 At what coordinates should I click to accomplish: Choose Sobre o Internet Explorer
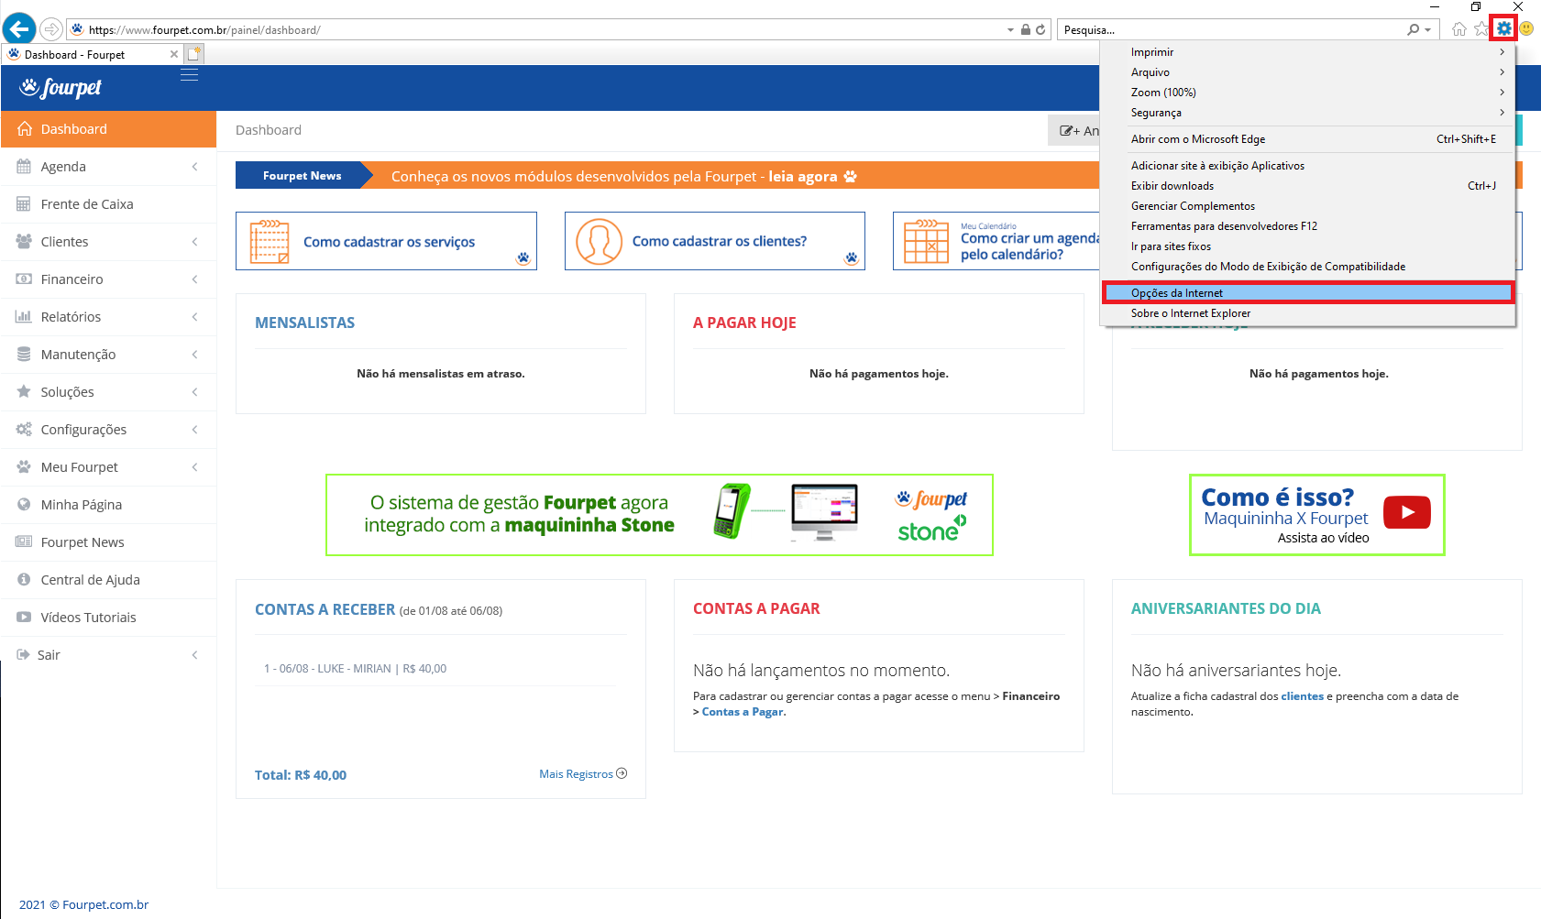(x=1307, y=313)
